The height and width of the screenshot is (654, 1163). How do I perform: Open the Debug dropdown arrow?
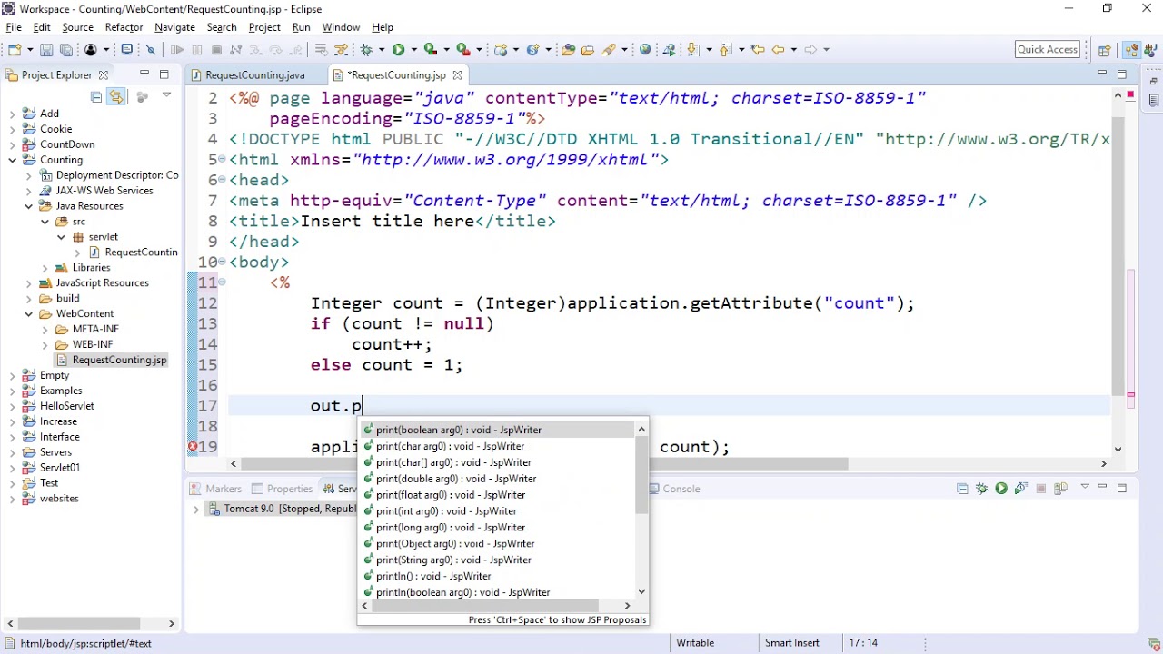pyautogui.click(x=382, y=50)
